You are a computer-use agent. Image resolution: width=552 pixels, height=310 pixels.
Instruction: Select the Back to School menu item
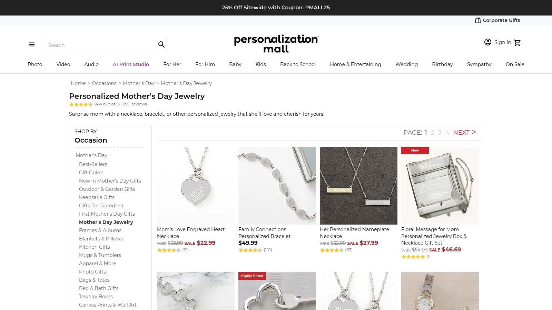click(x=298, y=64)
